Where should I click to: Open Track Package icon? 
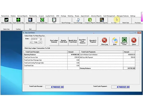point(78,20)
